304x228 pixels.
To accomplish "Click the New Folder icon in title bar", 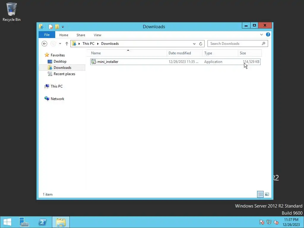I will pyautogui.click(x=57, y=26).
